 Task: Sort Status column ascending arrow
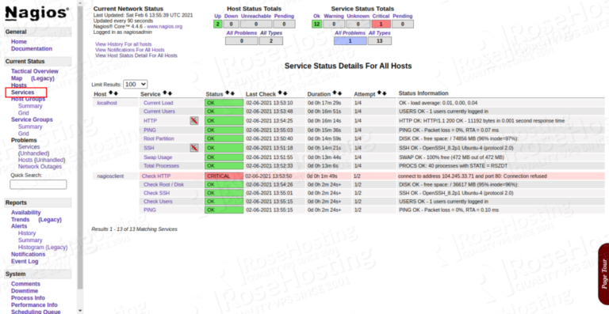[x=228, y=93]
